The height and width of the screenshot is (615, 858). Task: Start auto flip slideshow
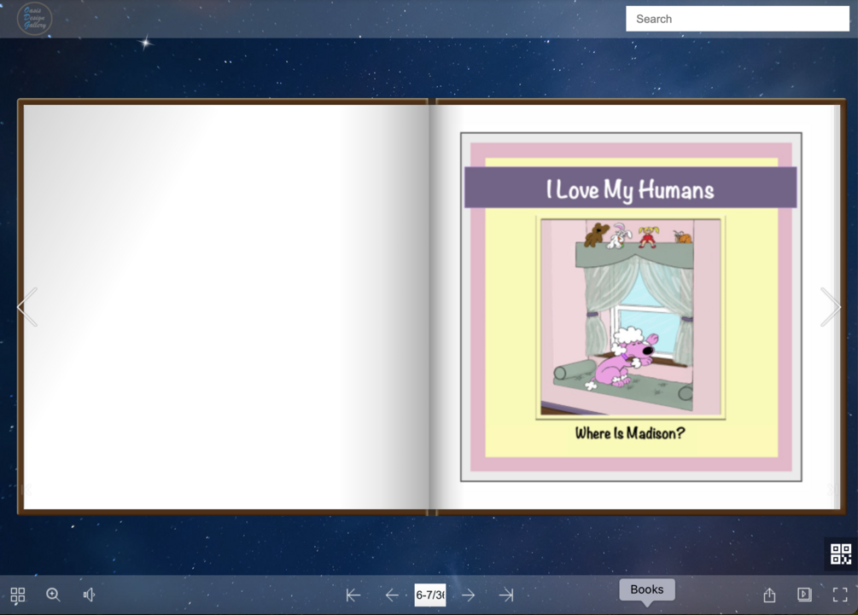pos(804,595)
